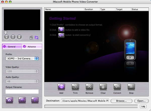The image size is (151, 111).
Task: Sort by the Duration column header
Action: click(92, 9)
